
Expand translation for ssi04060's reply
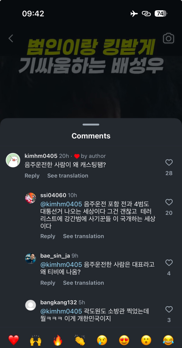[83, 236]
